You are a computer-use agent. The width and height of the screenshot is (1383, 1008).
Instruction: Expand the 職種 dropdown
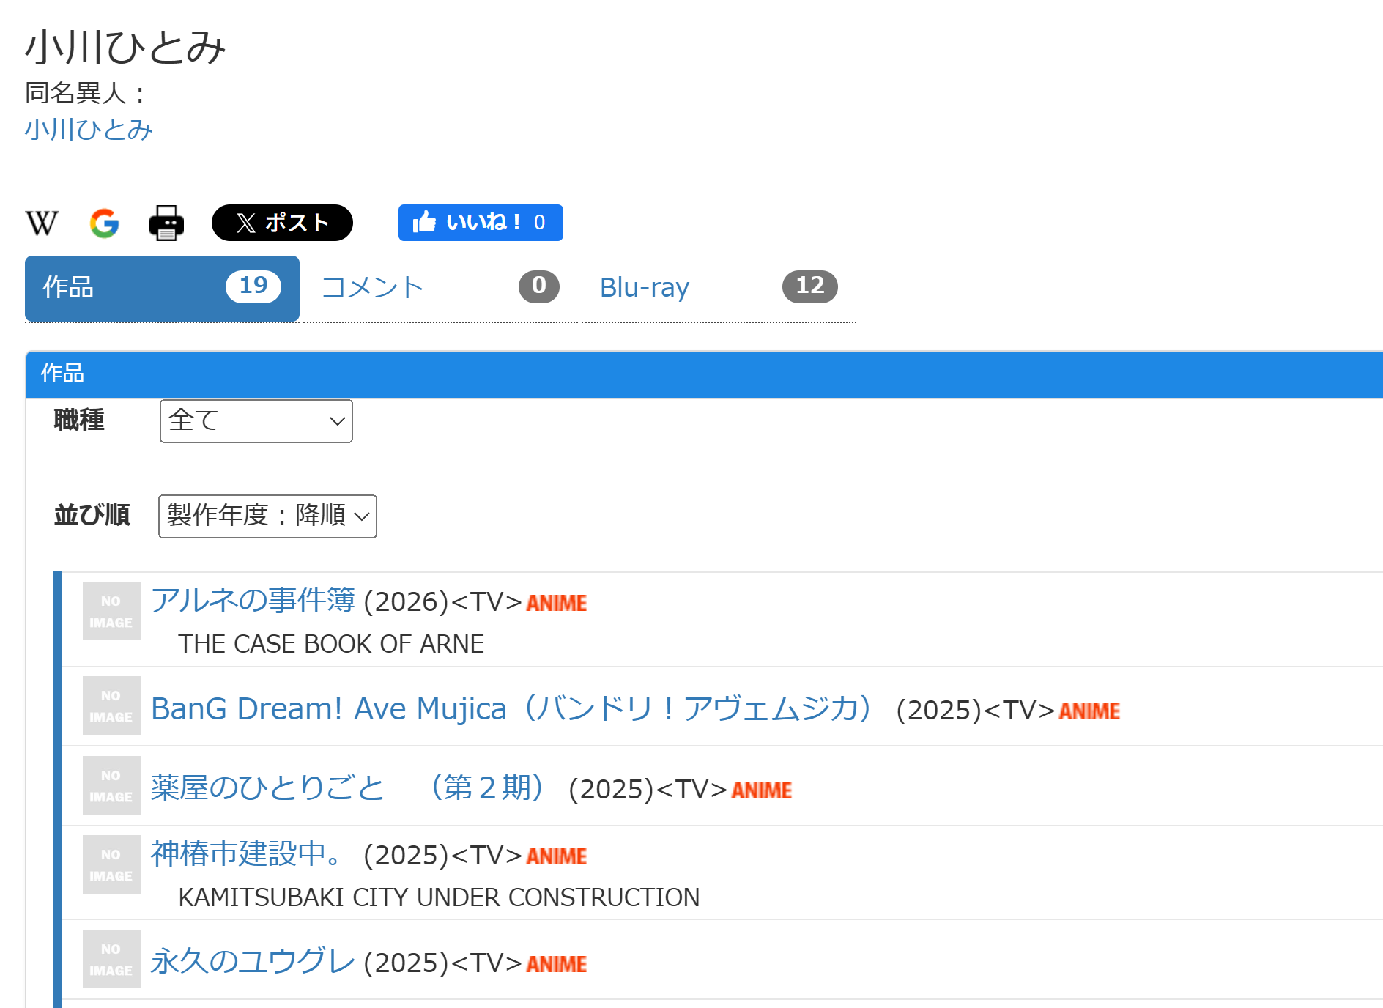point(256,421)
